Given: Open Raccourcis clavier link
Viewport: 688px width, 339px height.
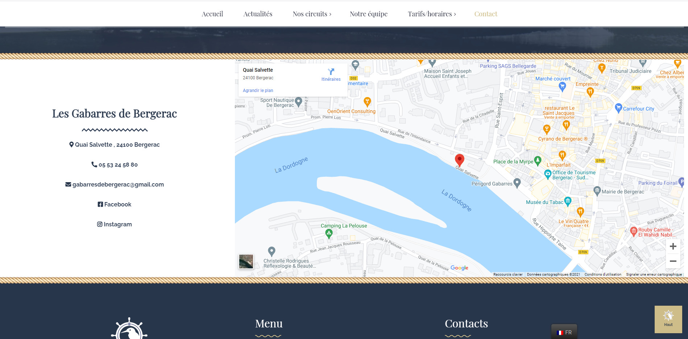Looking at the screenshot, I should coord(508,275).
